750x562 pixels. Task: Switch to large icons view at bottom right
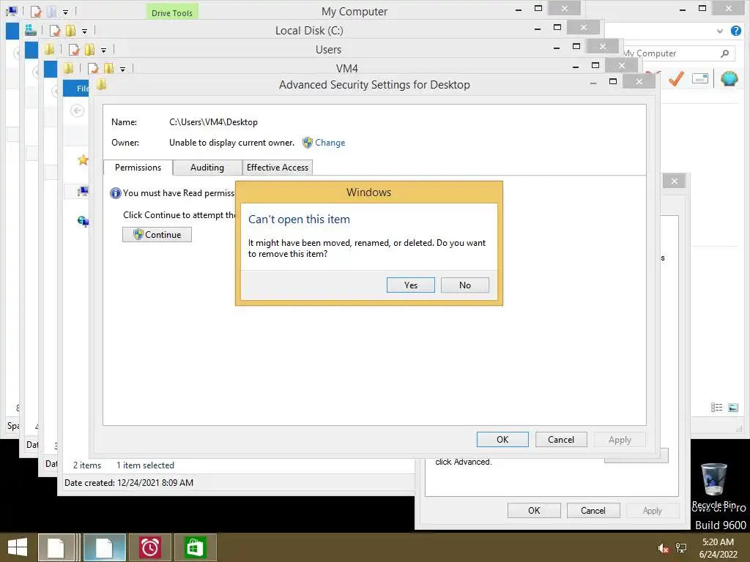click(733, 407)
